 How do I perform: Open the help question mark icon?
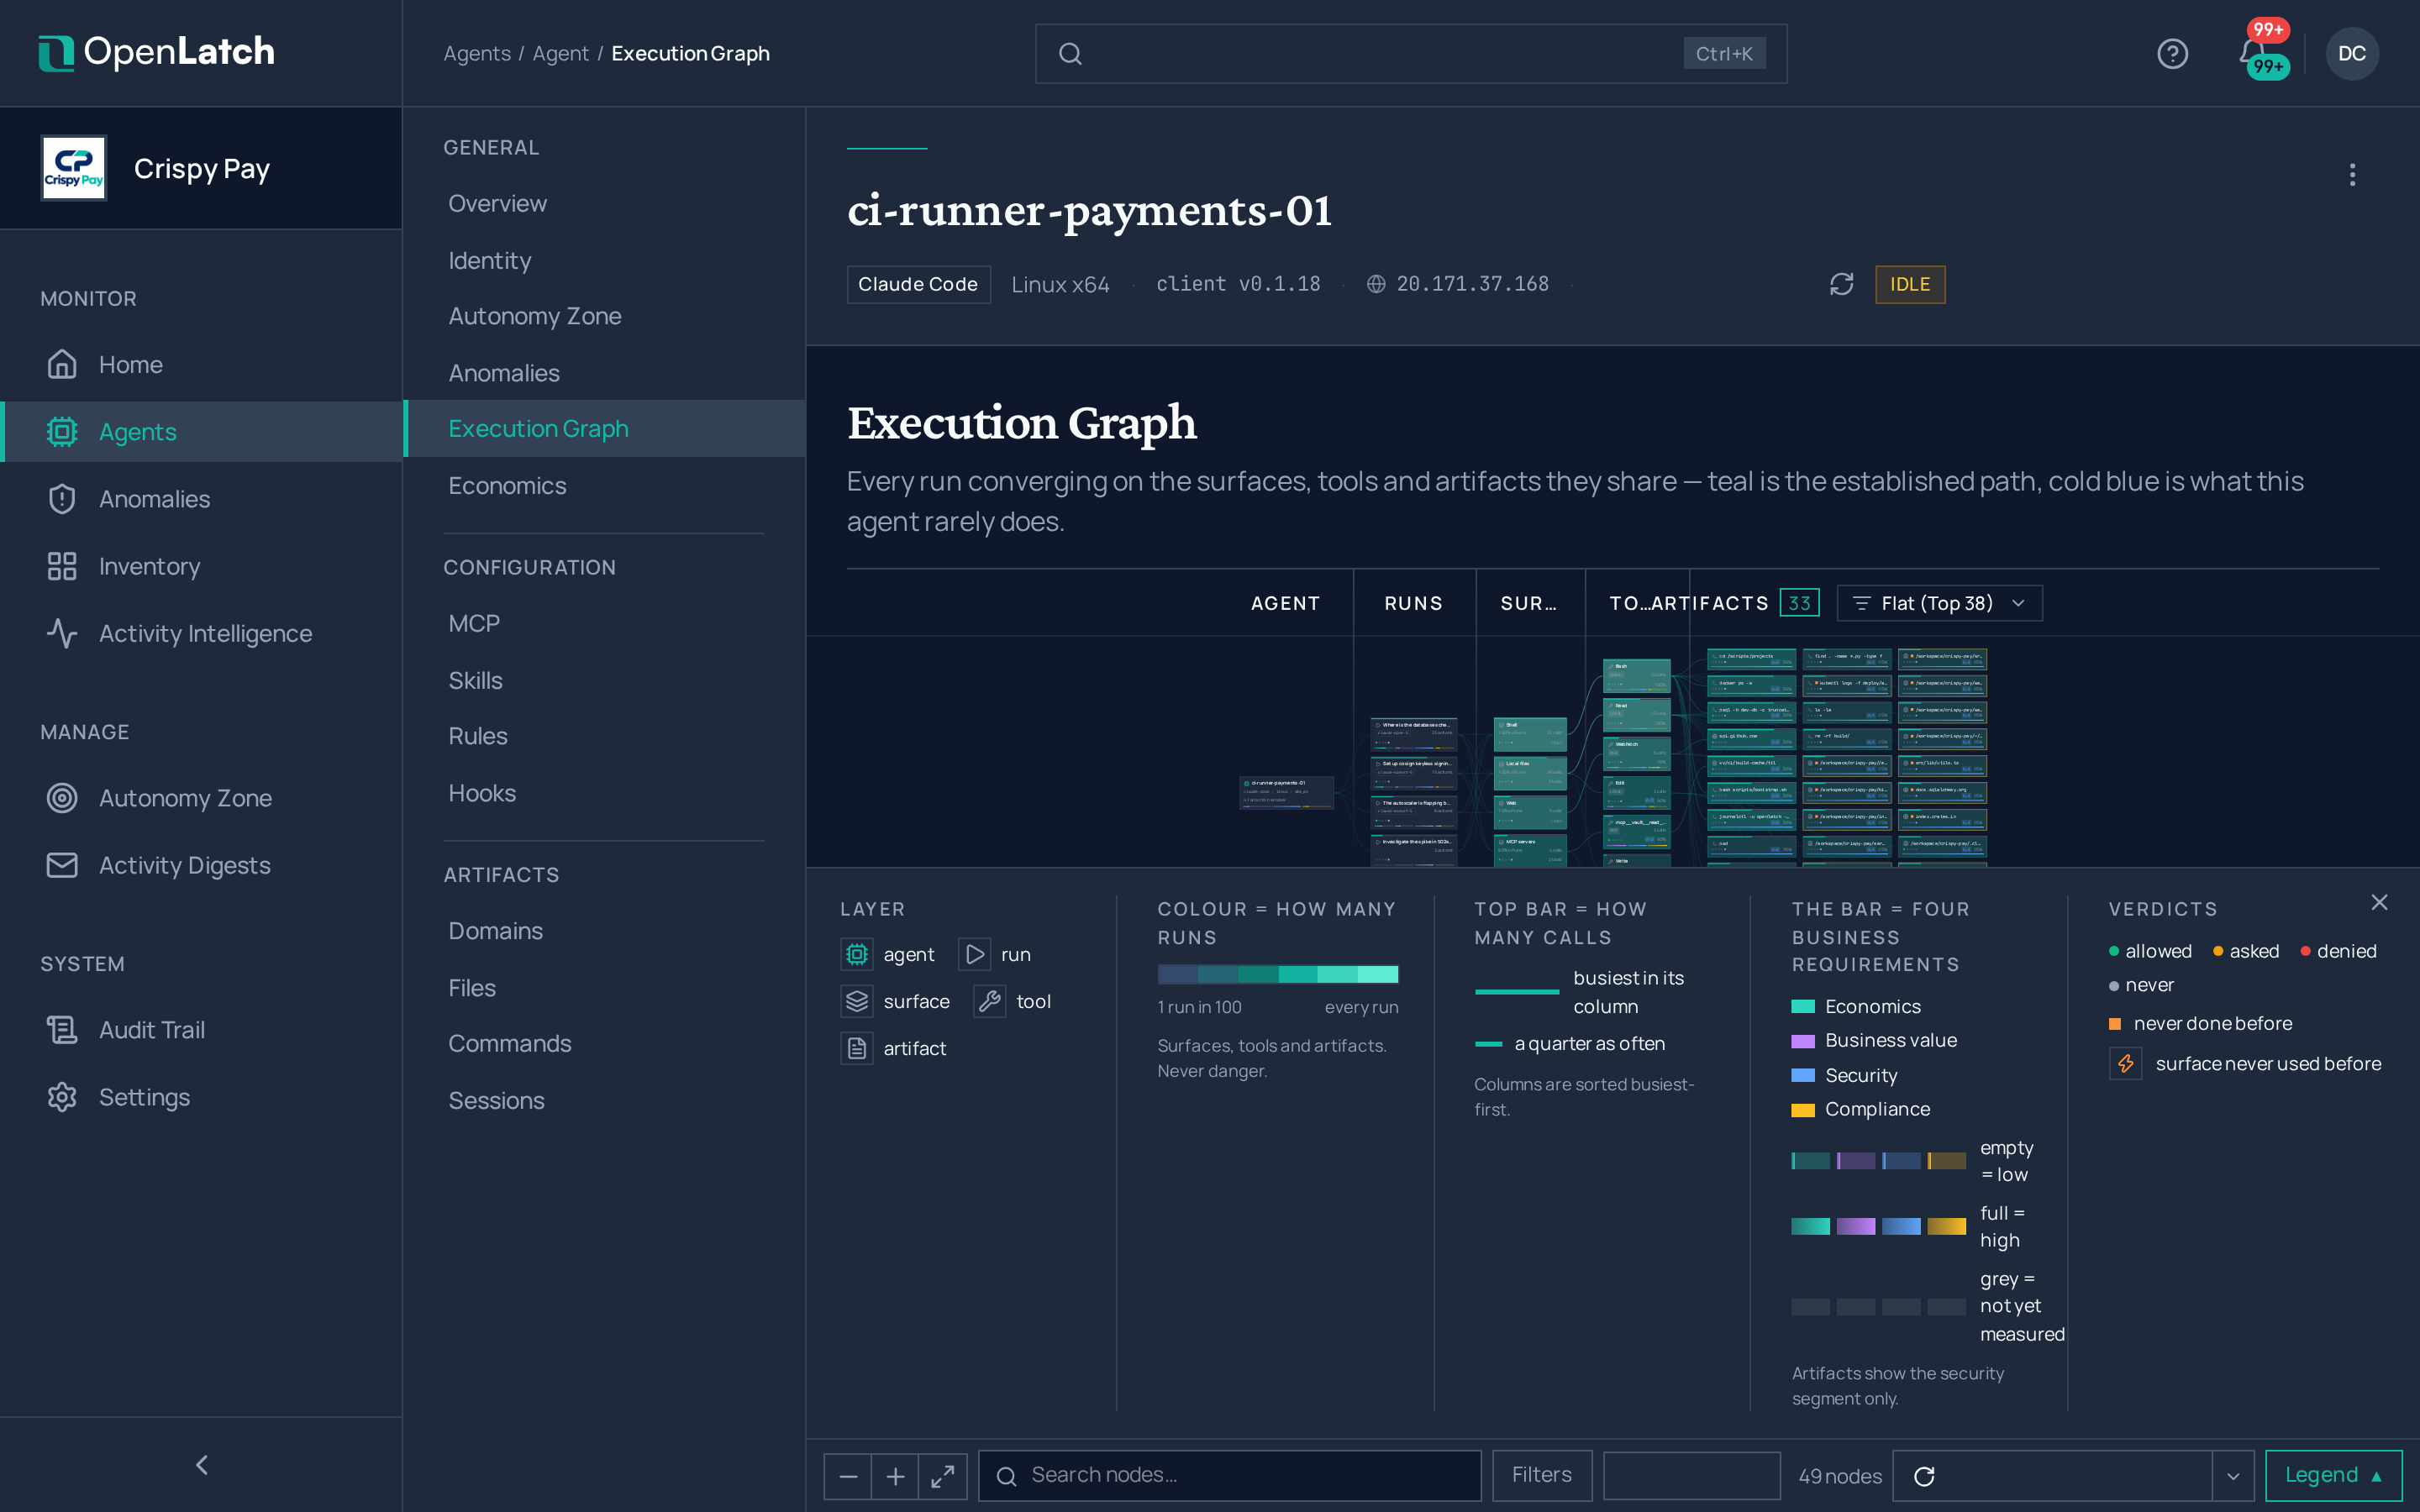tap(2172, 53)
